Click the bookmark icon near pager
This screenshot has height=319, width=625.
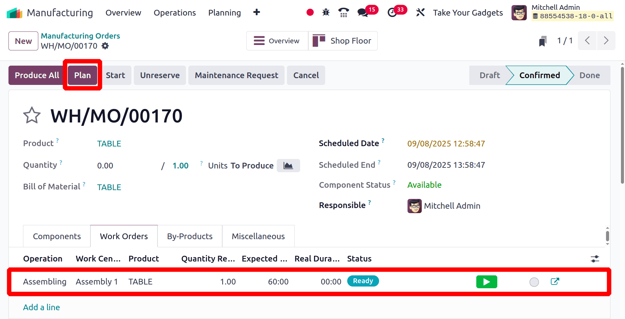(x=543, y=41)
